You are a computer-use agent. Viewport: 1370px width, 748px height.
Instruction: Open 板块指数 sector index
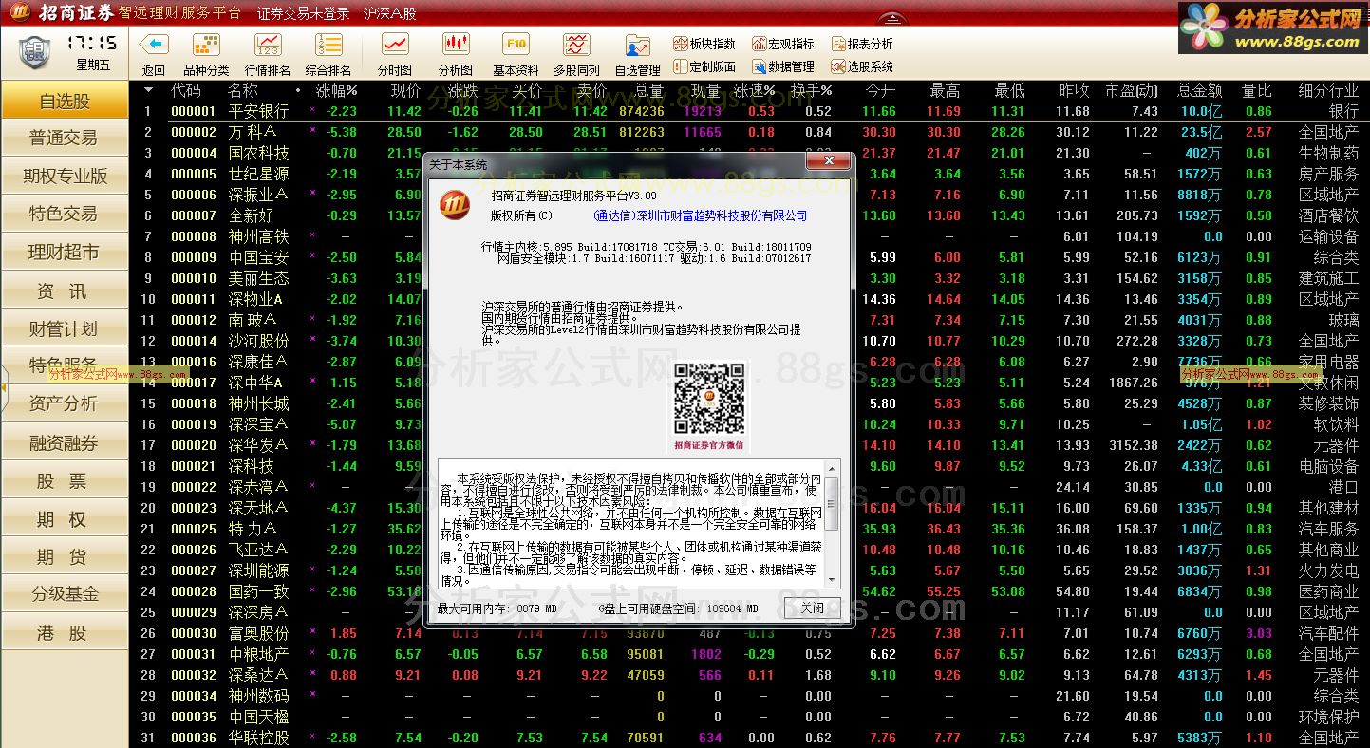pos(704,44)
